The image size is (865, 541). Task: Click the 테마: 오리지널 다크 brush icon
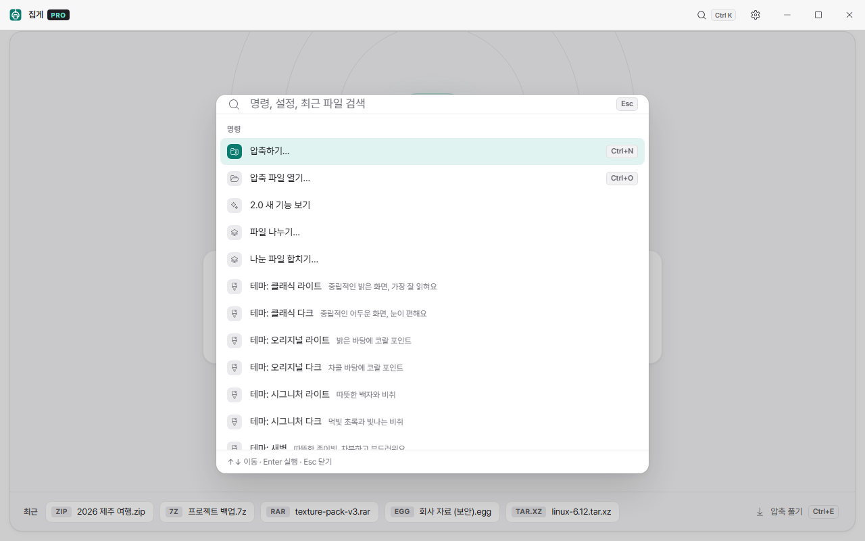click(234, 368)
